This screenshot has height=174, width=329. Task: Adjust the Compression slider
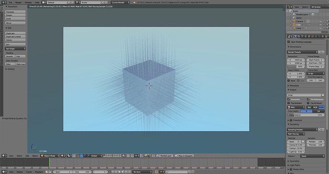[x=306, y=115]
